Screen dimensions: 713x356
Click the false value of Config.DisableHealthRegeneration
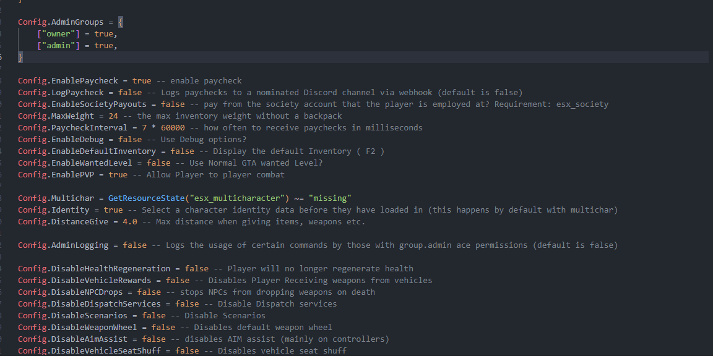(197, 268)
